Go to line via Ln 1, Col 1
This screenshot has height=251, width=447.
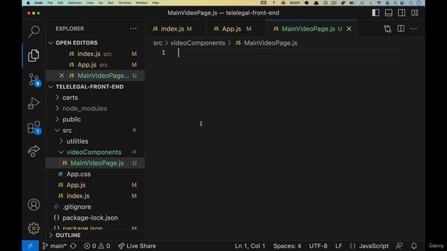click(x=250, y=246)
